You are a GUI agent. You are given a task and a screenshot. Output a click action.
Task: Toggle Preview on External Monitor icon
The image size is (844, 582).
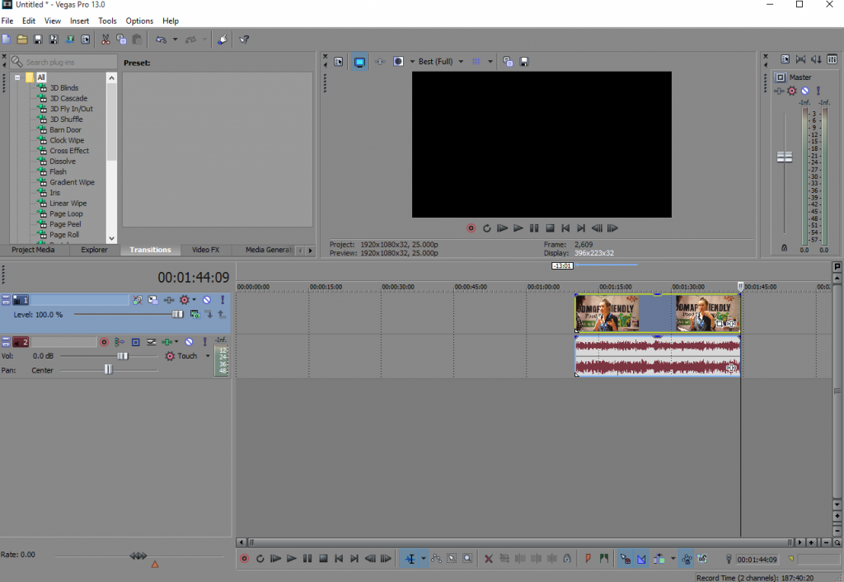pyautogui.click(x=359, y=62)
